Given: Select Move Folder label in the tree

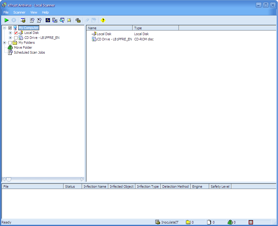Looking at the screenshot, I should pyautogui.click(x=23, y=47).
